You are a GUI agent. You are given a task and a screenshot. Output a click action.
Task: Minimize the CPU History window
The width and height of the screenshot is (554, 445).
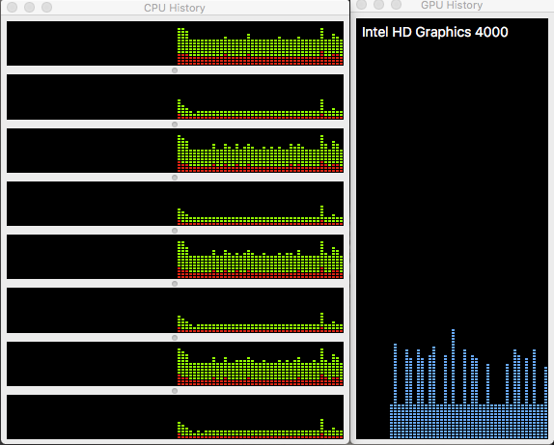tap(29, 8)
